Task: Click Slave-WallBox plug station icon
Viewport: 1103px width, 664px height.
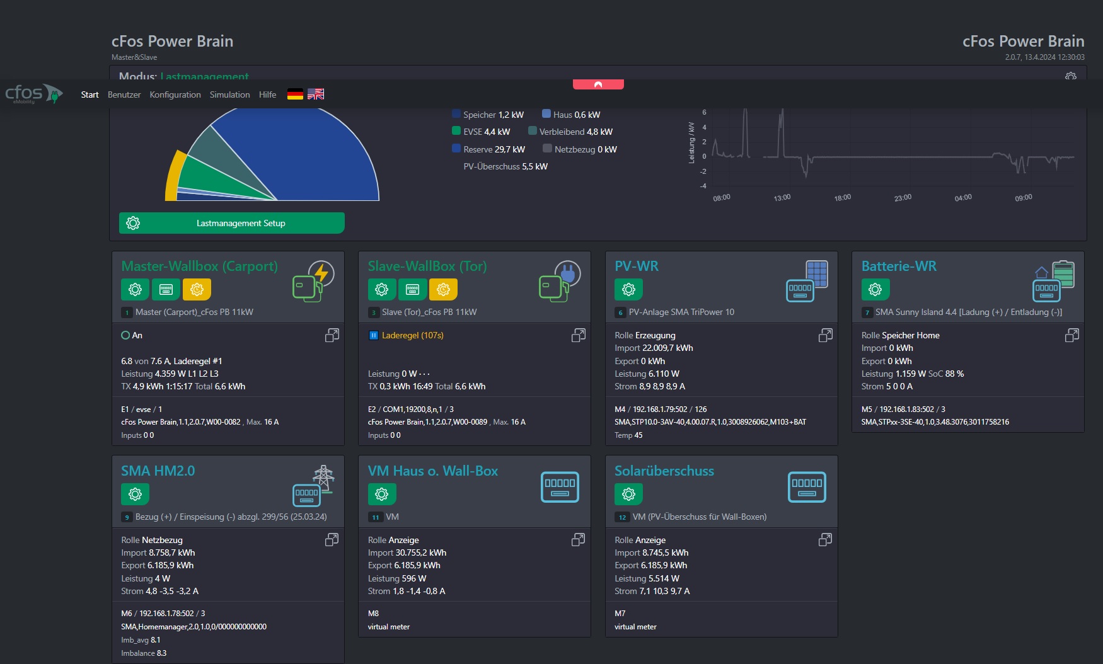Action: click(x=560, y=281)
